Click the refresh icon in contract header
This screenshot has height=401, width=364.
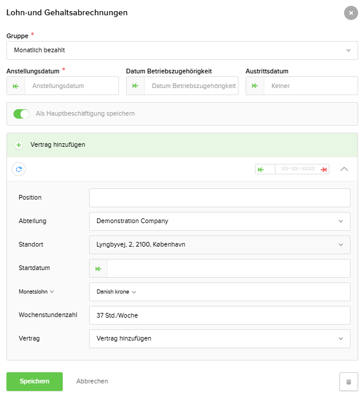[19, 169]
